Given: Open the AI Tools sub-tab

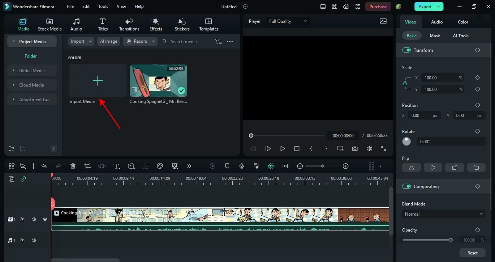Looking at the screenshot, I should pos(461,36).
